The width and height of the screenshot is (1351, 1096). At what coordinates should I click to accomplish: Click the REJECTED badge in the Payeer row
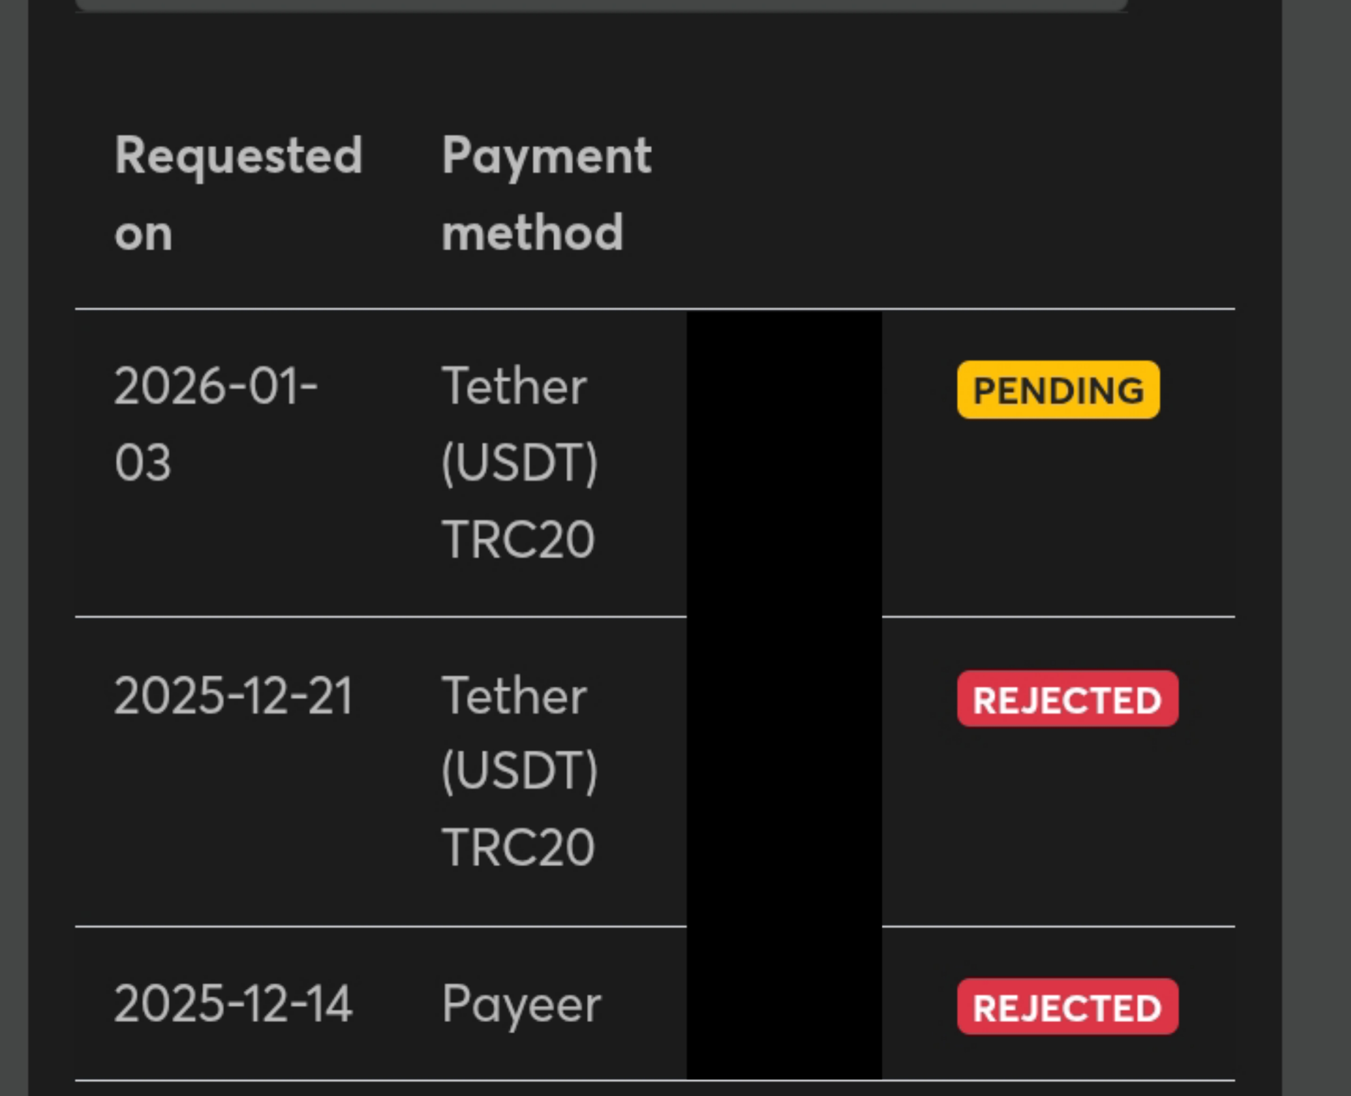point(1067,1007)
